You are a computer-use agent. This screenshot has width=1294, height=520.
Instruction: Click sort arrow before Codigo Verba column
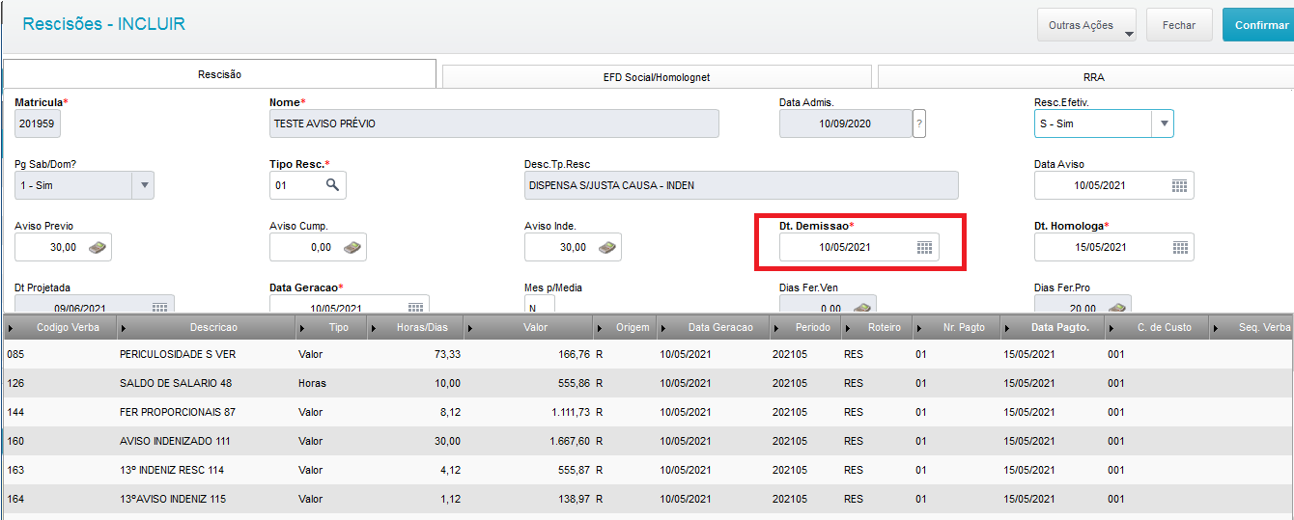(x=11, y=328)
